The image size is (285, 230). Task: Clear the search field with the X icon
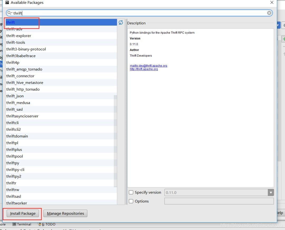click(269, 13)
